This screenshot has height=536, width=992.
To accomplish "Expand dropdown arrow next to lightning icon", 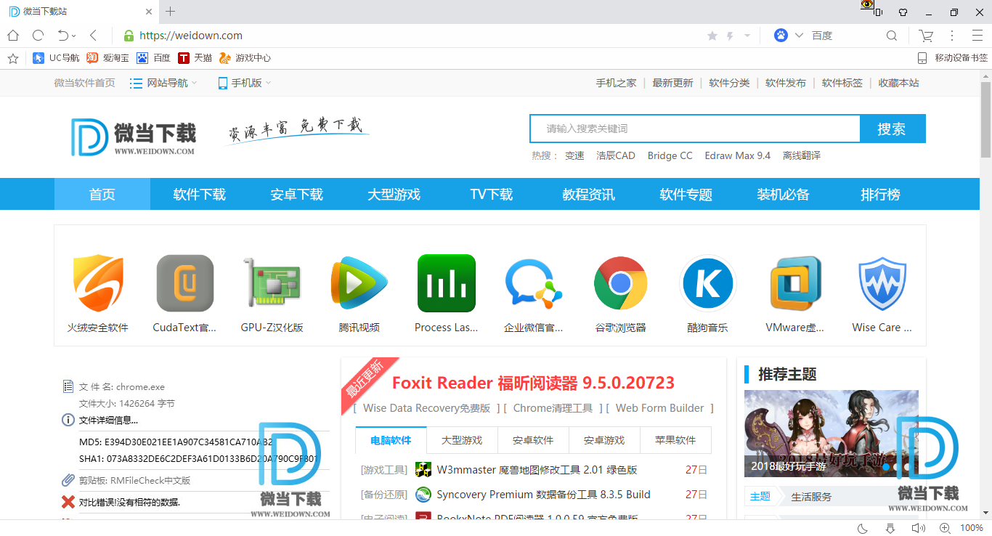I will (747, 36).
